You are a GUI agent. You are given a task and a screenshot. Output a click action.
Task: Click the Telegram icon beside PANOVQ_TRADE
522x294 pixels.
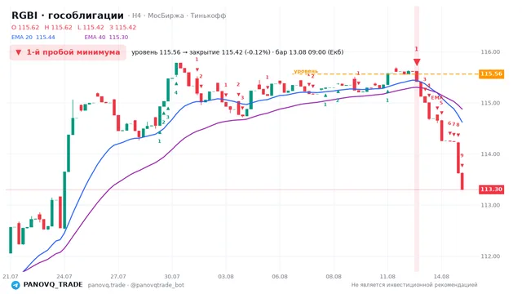15,285
